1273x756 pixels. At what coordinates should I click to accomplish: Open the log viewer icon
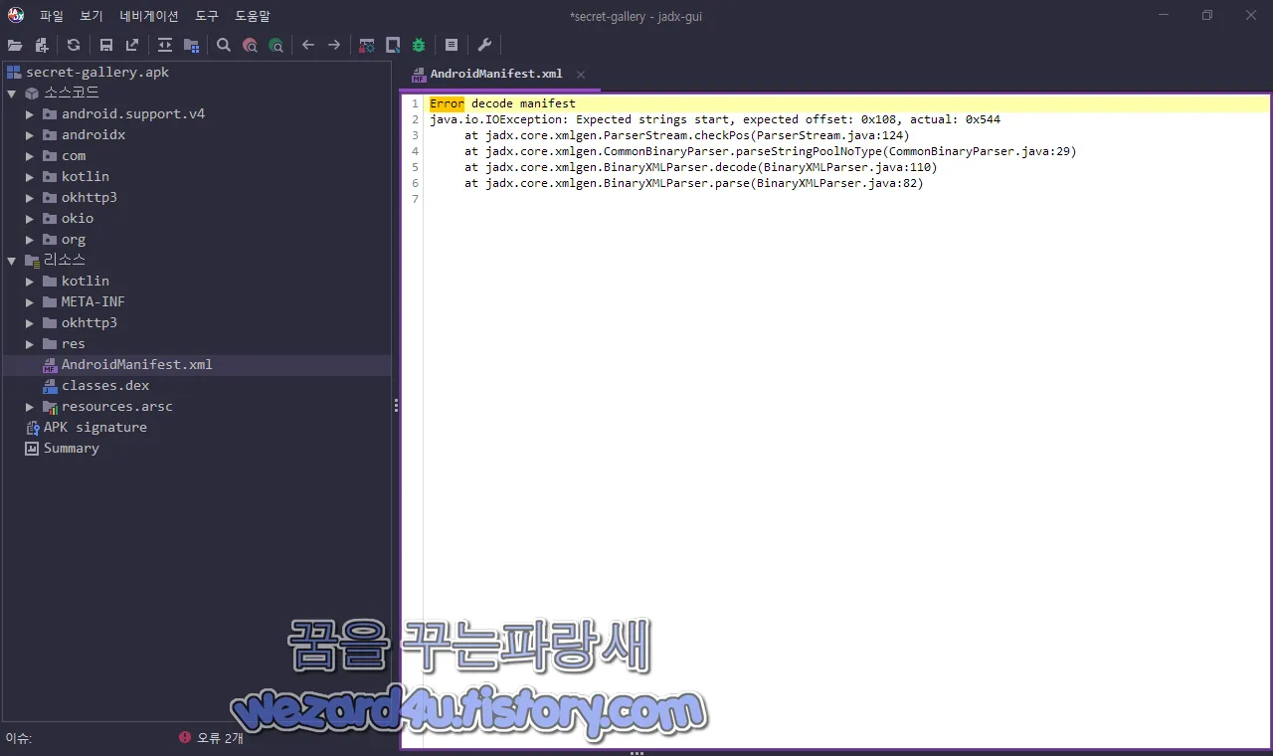coord(452,45)
